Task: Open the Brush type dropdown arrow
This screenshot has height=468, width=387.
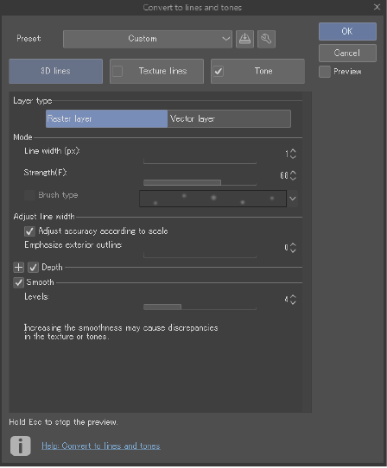Action: point(293,199)
